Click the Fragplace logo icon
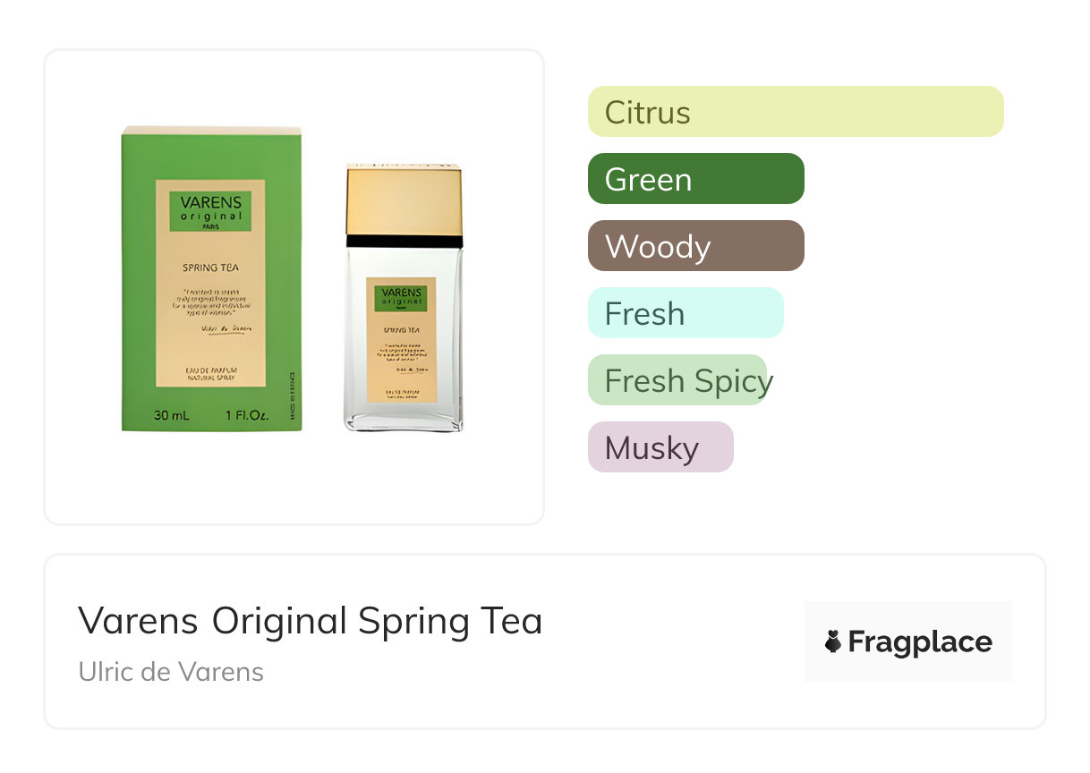The image size is (1090, 773). tap(833, 641)
